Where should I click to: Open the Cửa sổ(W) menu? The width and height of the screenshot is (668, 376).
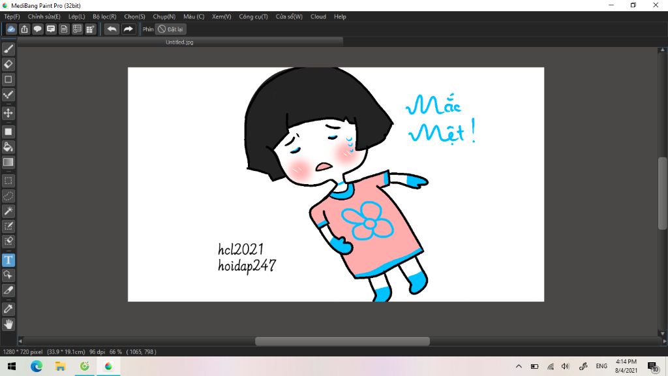click(289, 16)
